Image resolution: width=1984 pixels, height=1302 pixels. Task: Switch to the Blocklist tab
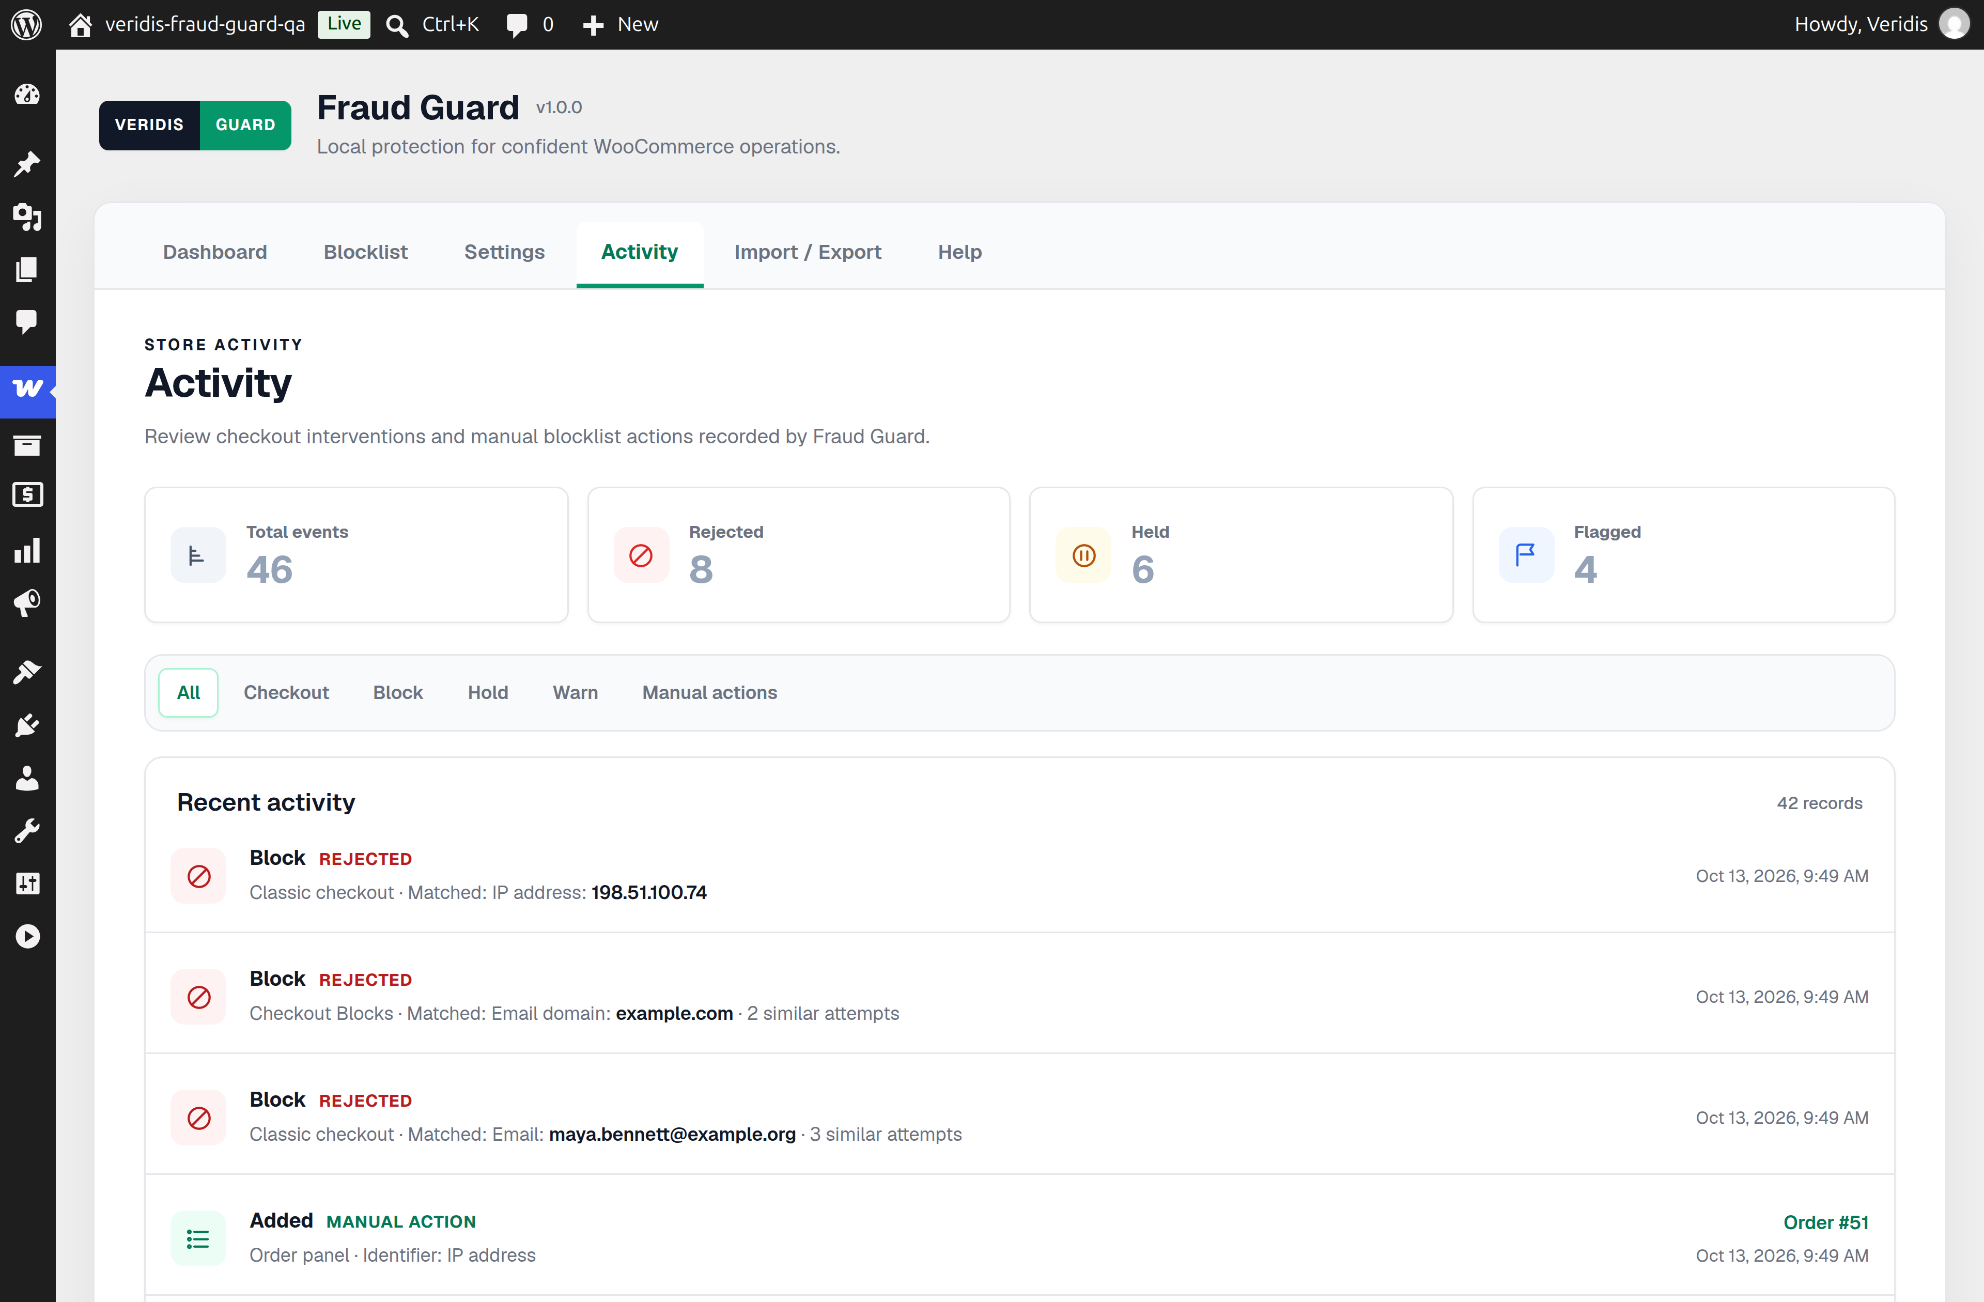point(366,252)
